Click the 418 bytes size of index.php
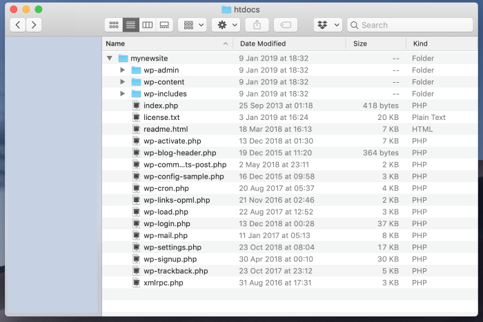Image resolution: width=483 pixels, height=322 pixels. coord(380,105)
